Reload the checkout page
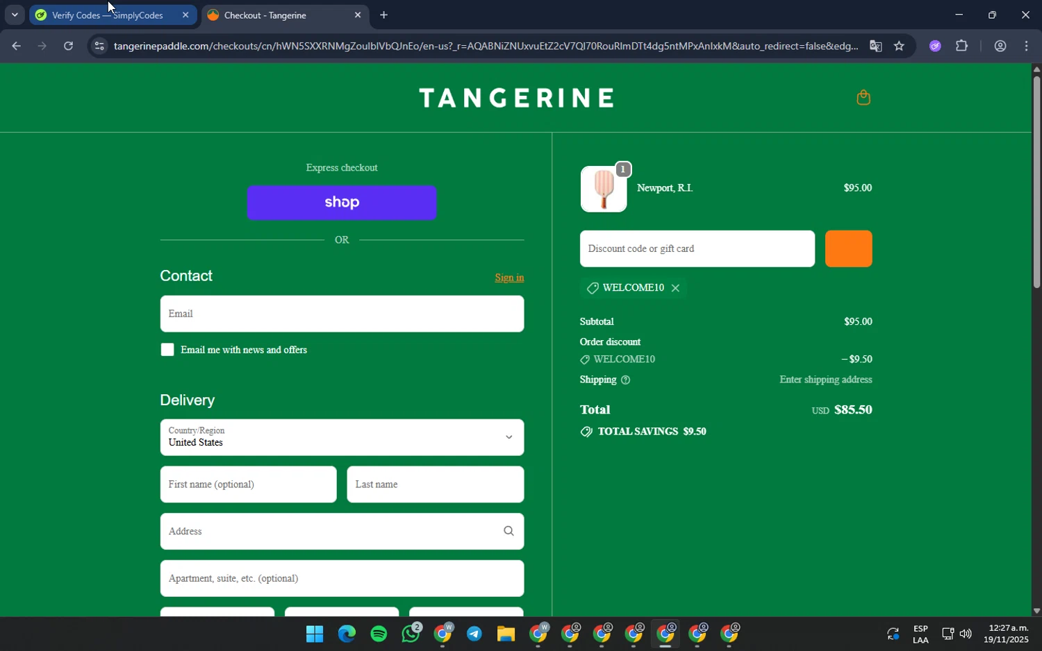Image resolution: width=1042 pixels, height=651 pixels. tap(68, 46)
